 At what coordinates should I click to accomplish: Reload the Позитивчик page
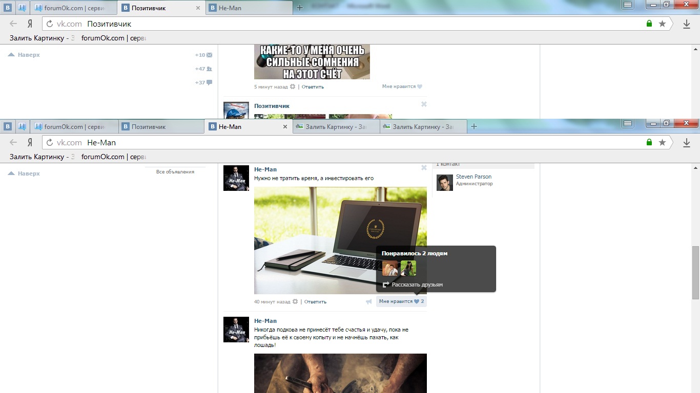click(x=50, y=24)
